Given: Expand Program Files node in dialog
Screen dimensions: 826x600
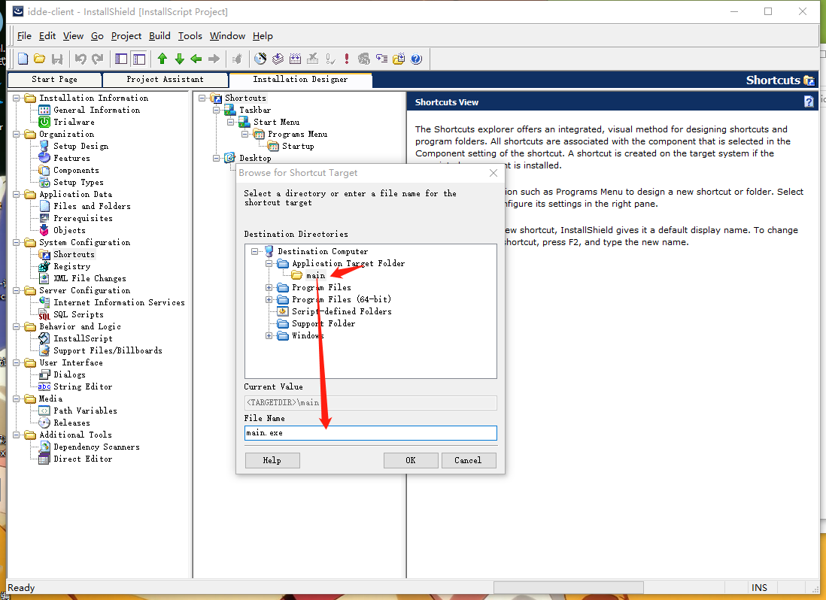Looking at the screenshot, I should click(269, 288).
